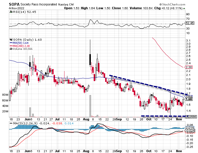
Task: Click the MA(50) 1.64 legend text
Action: click(x=21, y=43)
